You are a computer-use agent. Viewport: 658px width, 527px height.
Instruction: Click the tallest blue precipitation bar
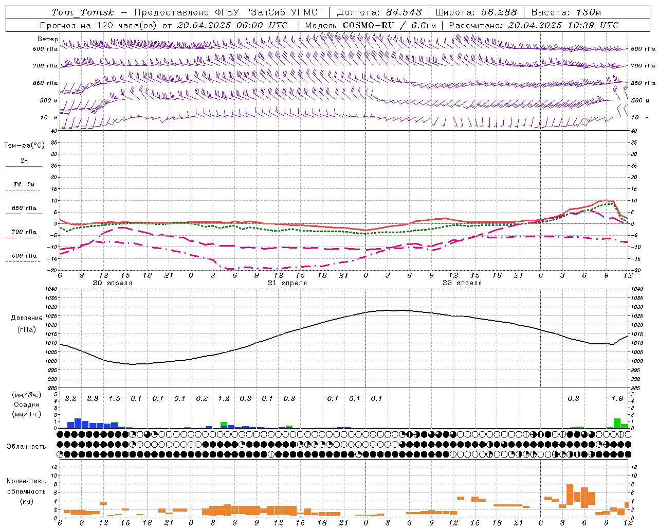[78, 424]
